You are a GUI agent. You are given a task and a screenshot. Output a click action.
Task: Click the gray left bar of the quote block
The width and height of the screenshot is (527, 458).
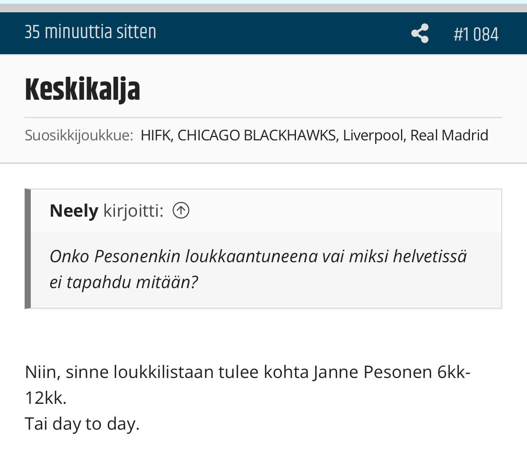pos(27,249)
